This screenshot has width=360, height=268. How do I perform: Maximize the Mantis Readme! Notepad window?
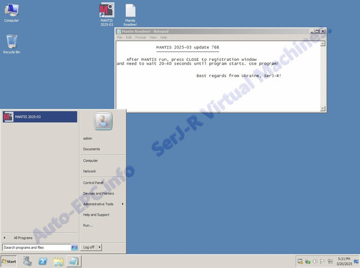coord(317,32)
